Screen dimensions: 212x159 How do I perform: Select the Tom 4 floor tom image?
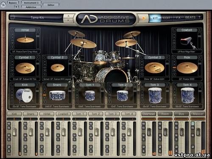coord(187,95)
